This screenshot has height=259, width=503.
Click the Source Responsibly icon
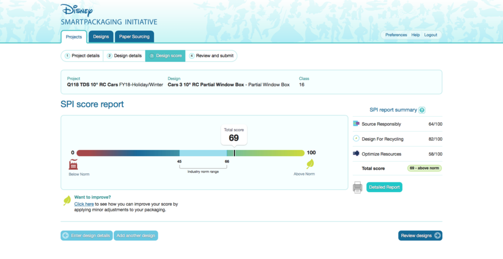tap(356, 123)
